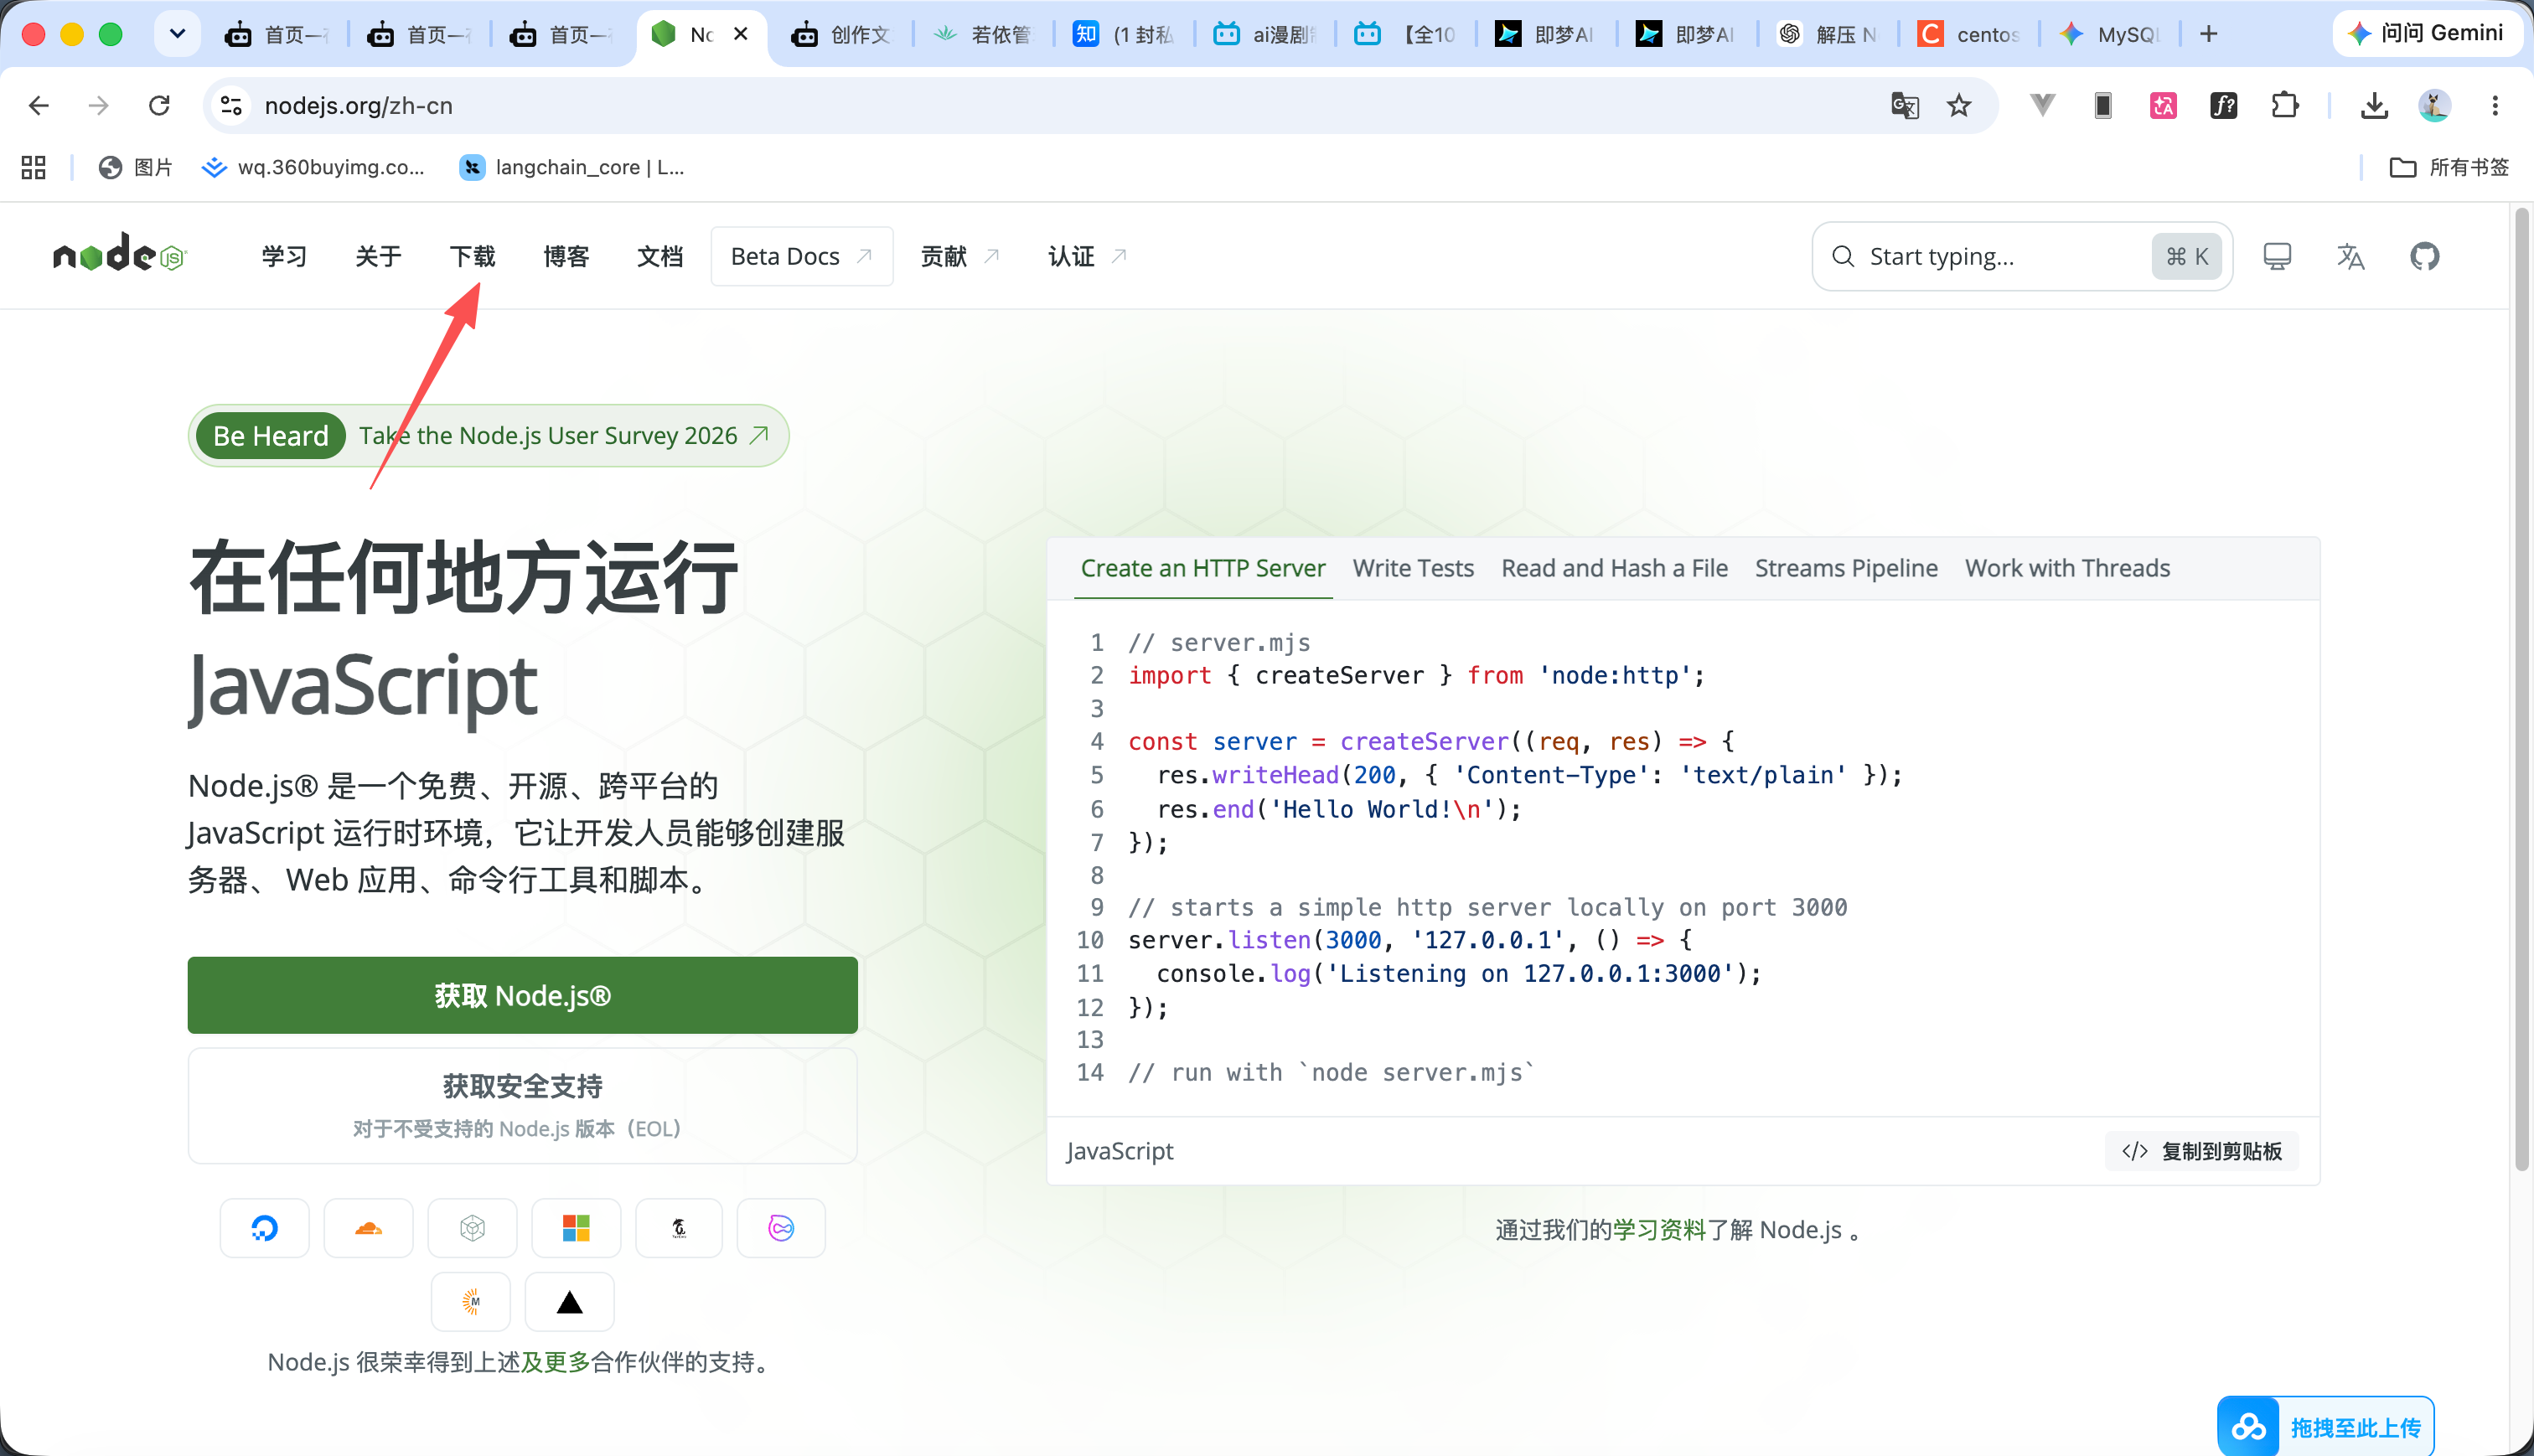This screenshot has height=1456, width=2534.
Task: Click the hexagon cube partner logo
Action: [x=472, y=1227]
